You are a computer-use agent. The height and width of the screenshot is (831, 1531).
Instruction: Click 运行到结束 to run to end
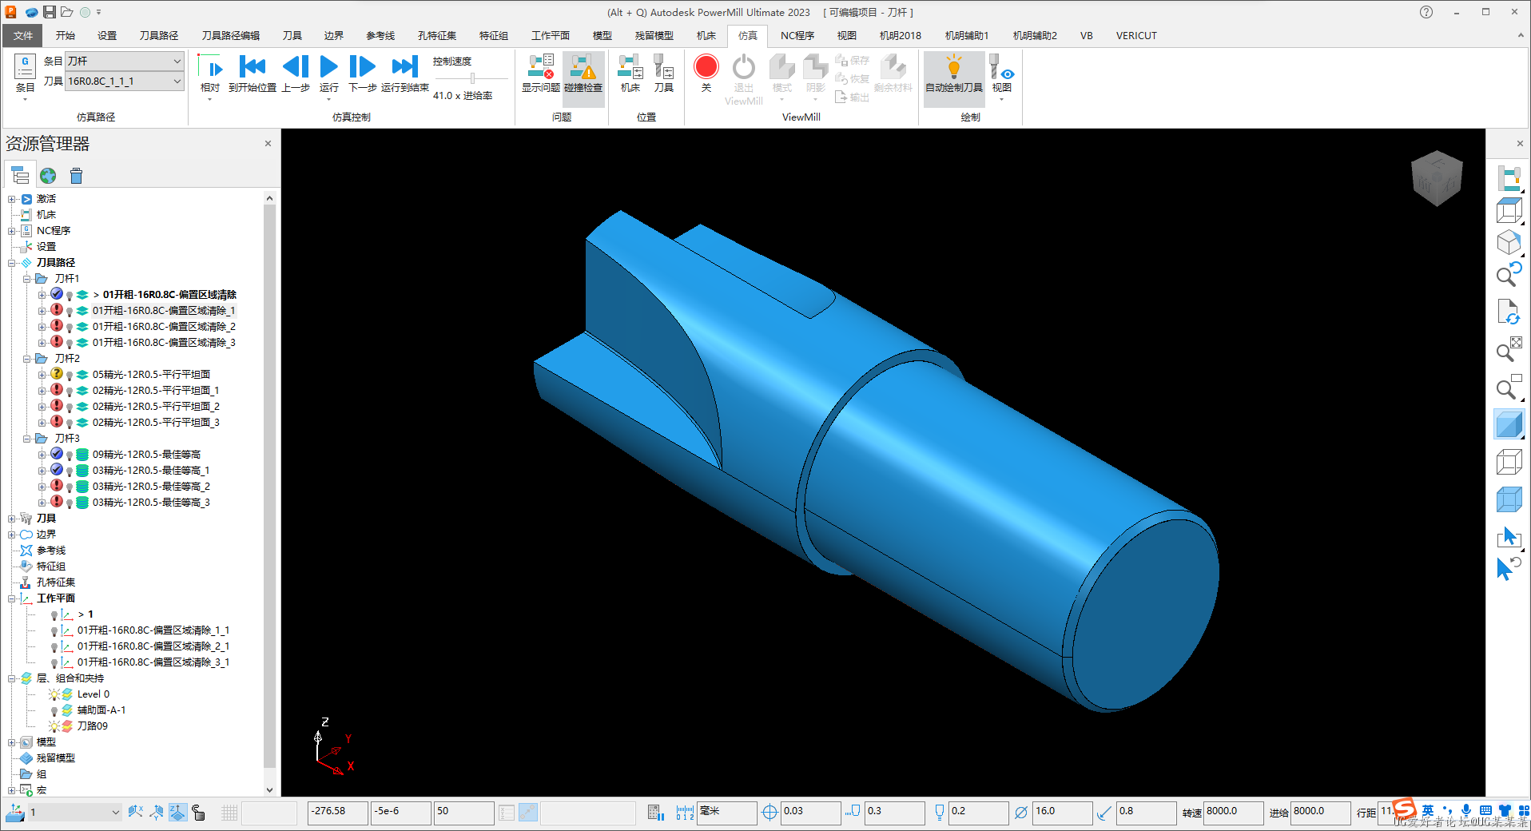404,68
